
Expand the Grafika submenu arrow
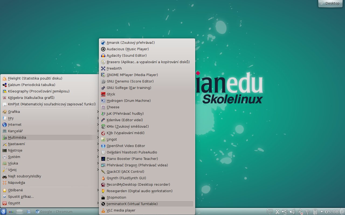coord(98,112)
